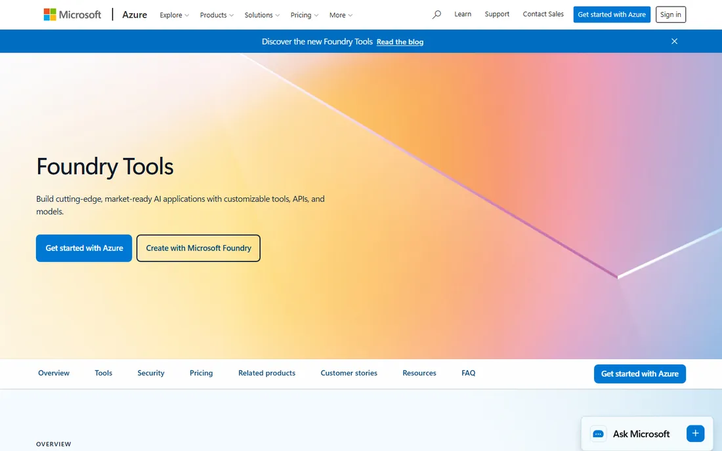Open the Support link

pyautogui.click(x=497, y=14)
